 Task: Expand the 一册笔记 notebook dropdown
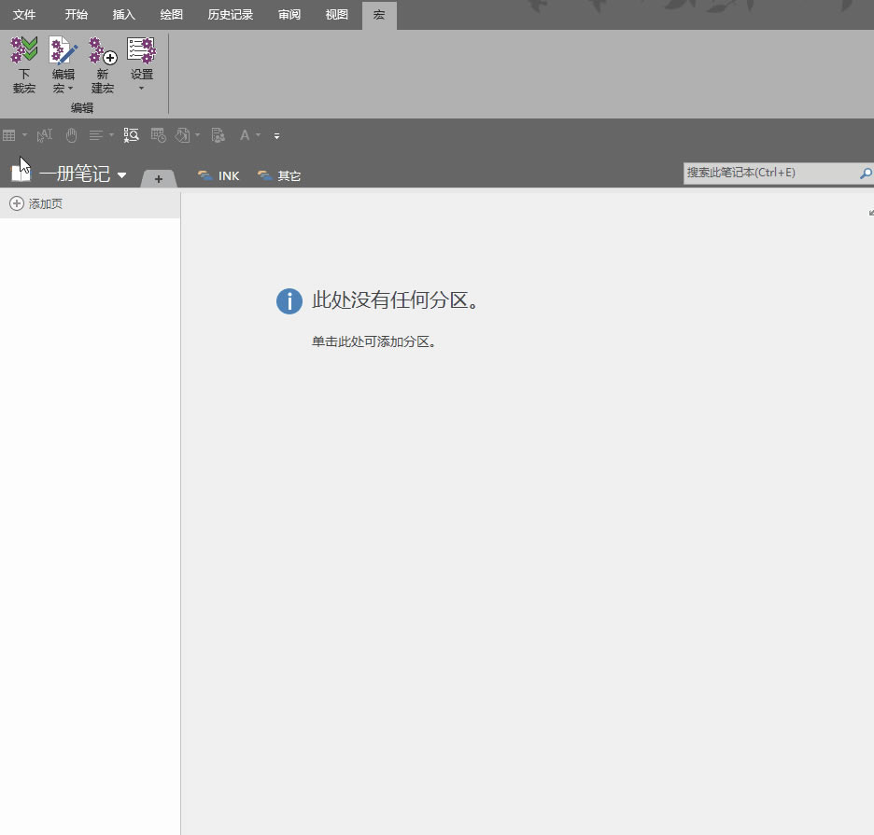click(121, 174)
